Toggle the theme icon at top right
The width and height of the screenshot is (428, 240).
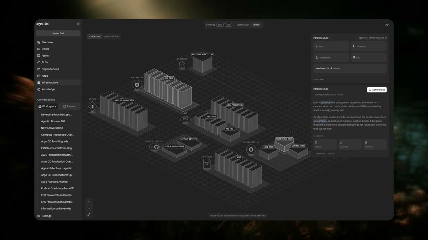(387, 25)
